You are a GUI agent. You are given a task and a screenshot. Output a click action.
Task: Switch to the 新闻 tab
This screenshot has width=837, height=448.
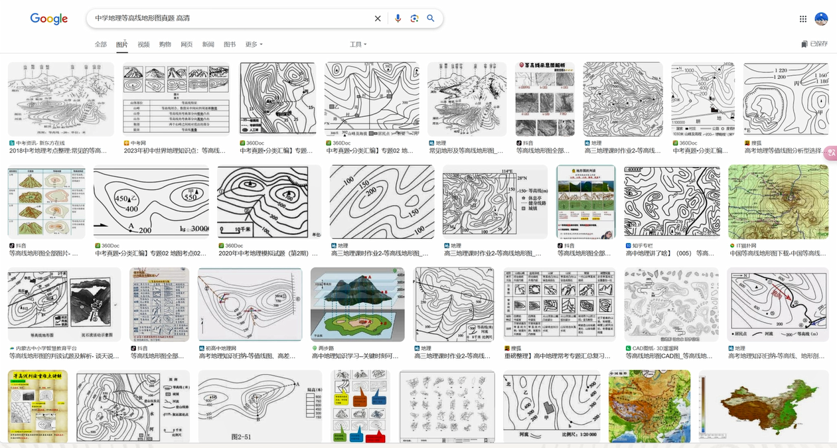tap(206, 43)
